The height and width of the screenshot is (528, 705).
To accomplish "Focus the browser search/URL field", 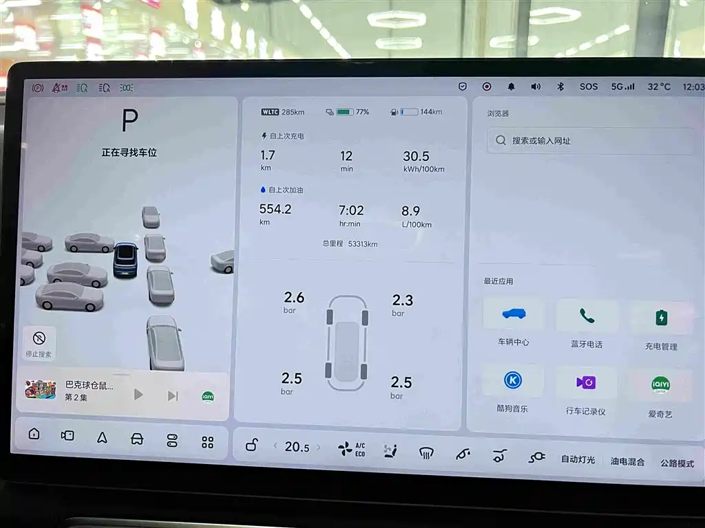I will coord(591,141).
